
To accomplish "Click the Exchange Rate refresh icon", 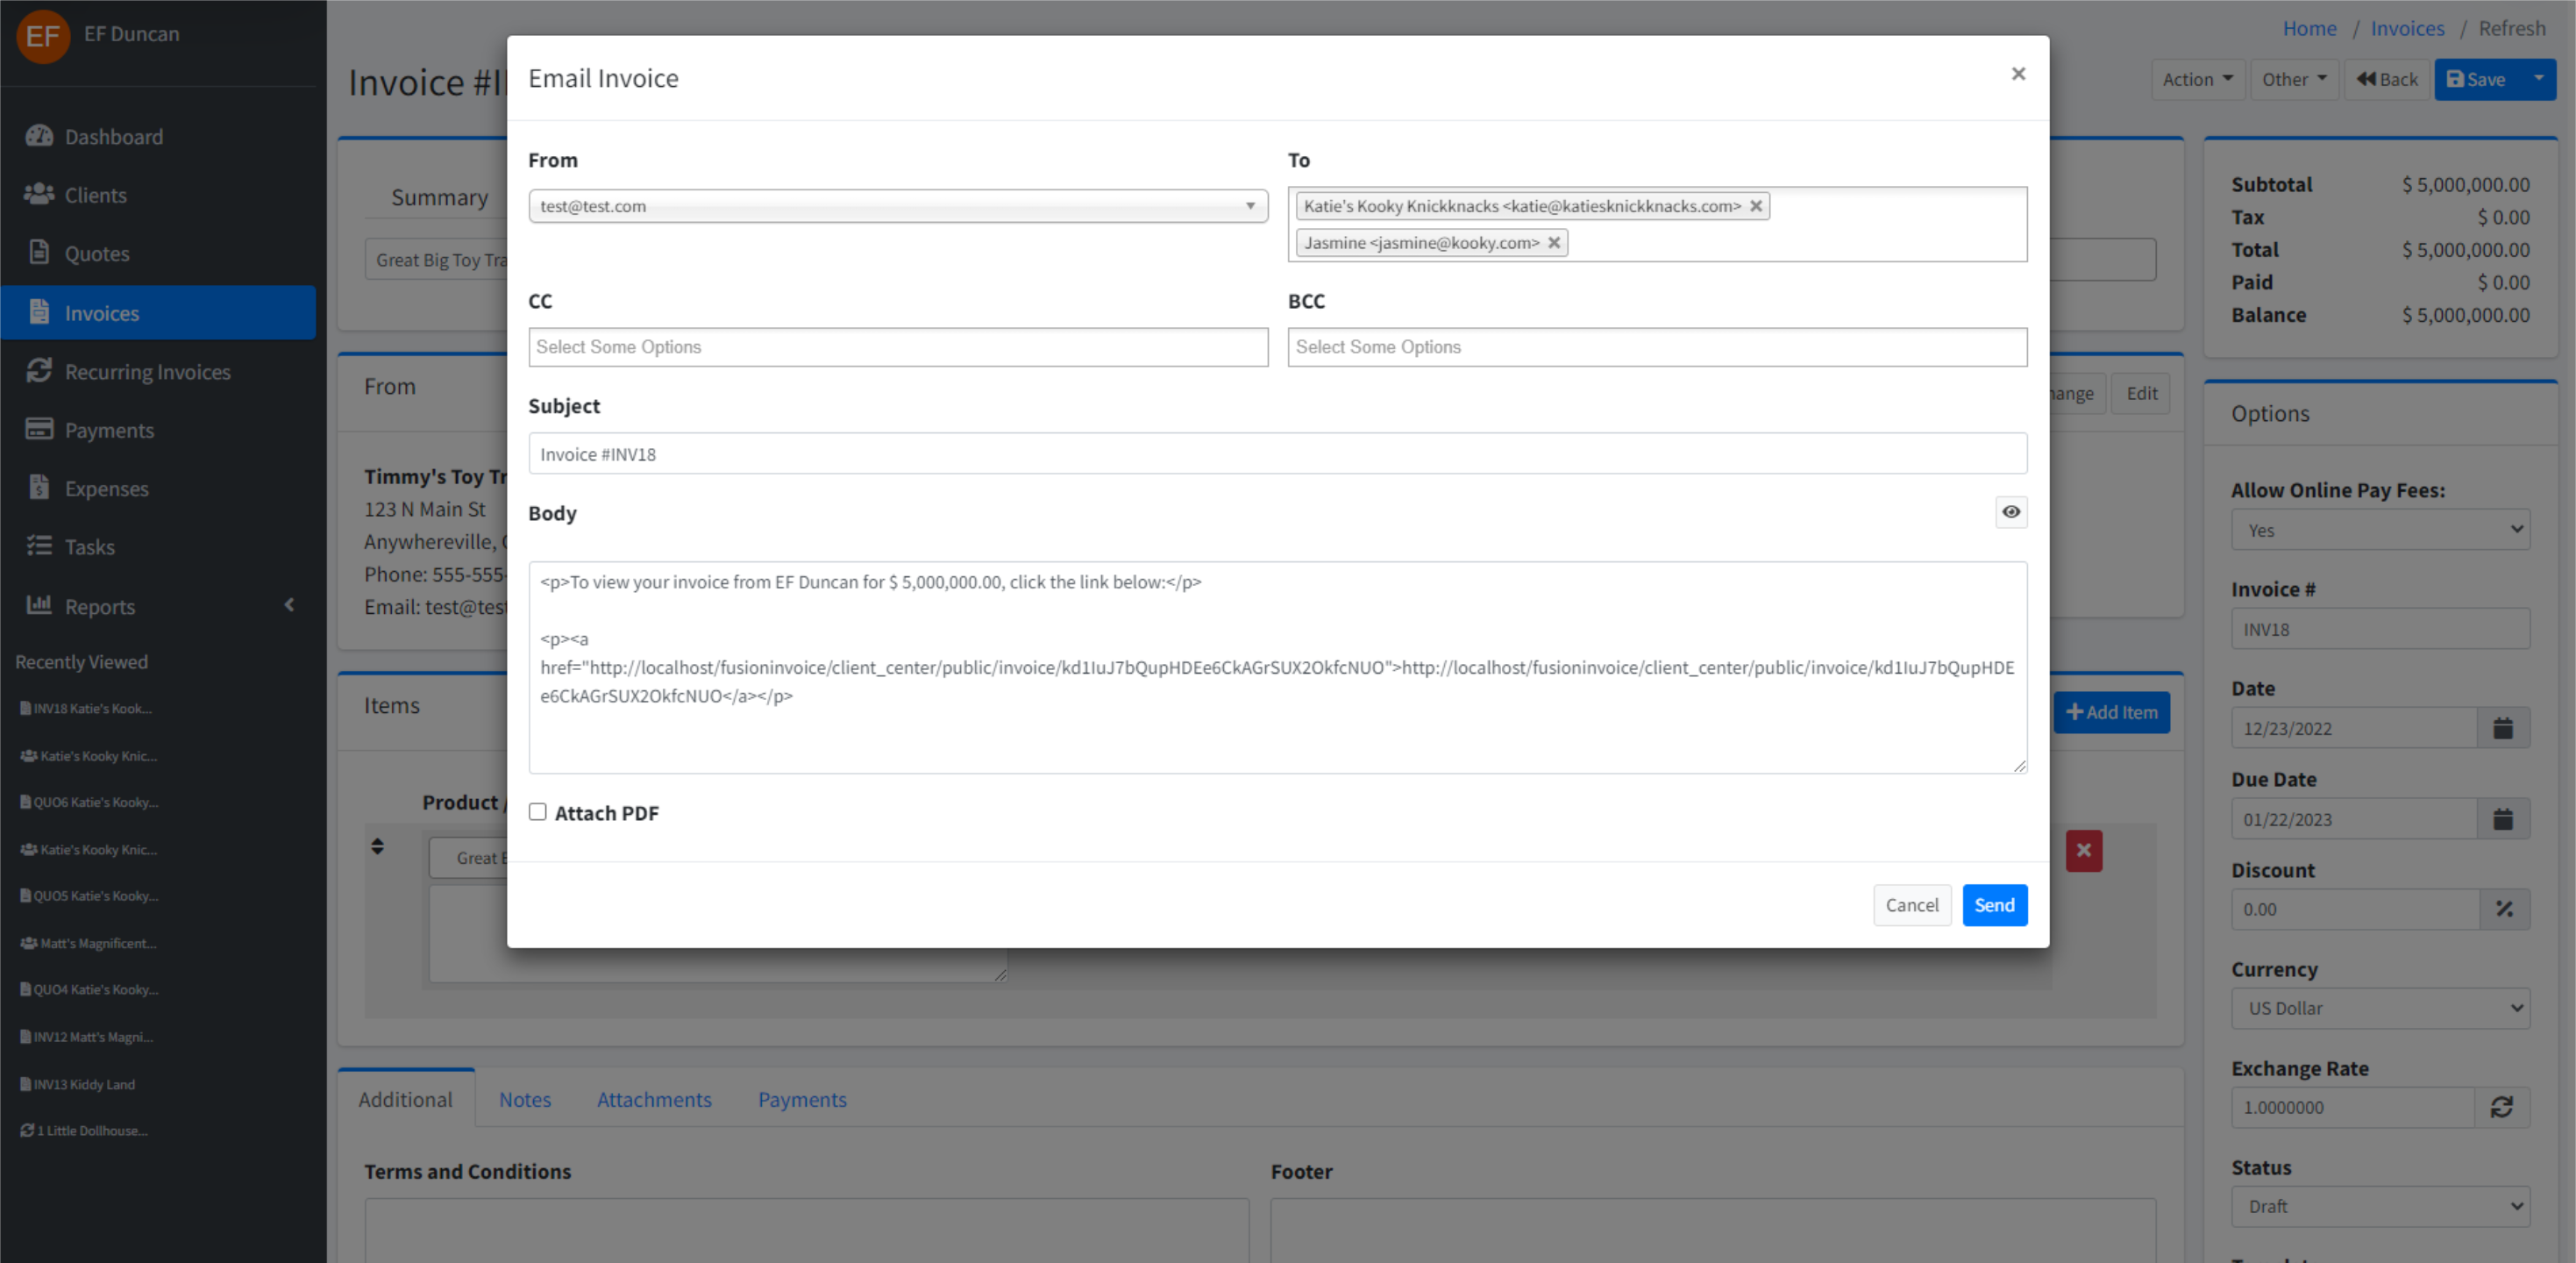I will [2501, 1107].
